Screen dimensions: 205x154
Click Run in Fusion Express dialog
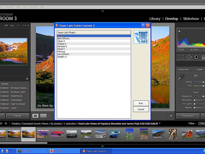coord(141,103)
